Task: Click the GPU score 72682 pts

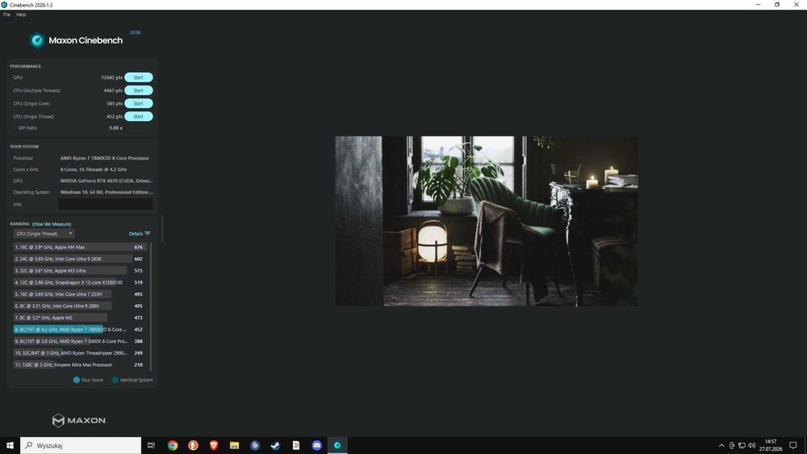Action: pyautogui.click(x=111, y=77)
